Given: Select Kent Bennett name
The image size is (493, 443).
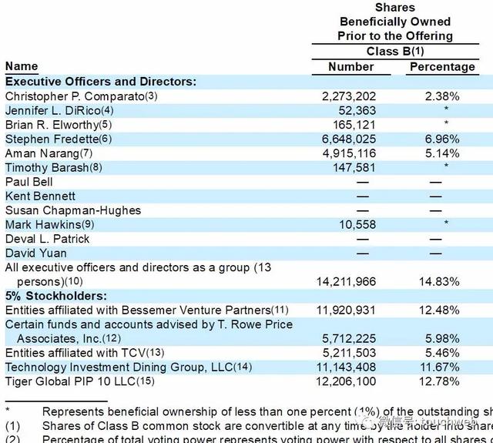Looking at the screenshot, I should click(40, 196).
